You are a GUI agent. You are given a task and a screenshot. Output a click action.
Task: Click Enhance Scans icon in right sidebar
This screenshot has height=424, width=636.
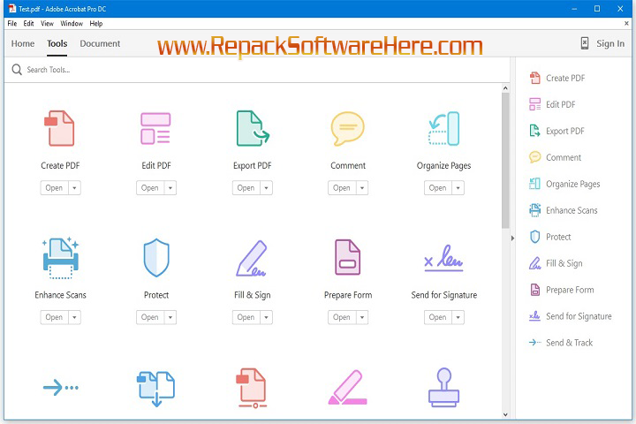(x=535, y=210)
